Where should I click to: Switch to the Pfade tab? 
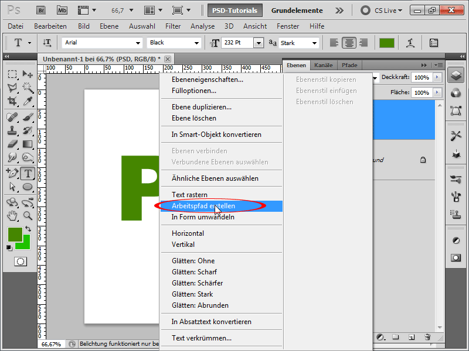(349, 65)
